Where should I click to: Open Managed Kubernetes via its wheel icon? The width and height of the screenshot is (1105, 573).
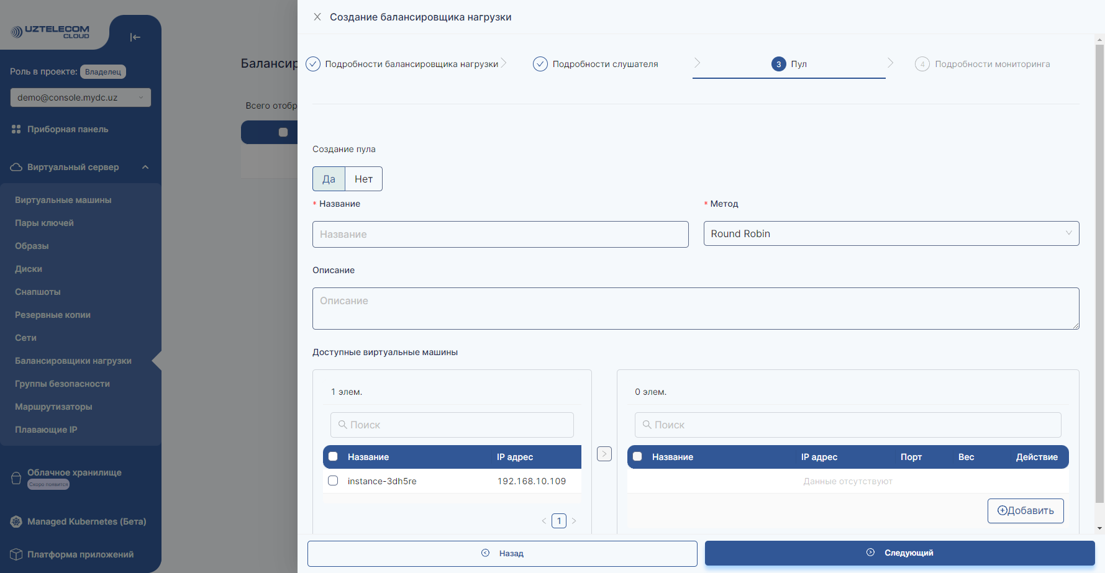15,521
